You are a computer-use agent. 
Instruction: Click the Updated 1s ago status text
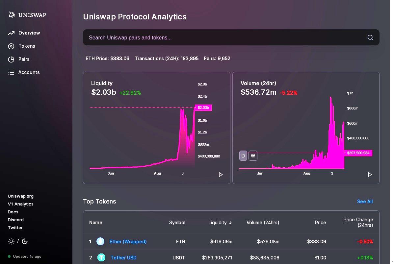point(27,256)
